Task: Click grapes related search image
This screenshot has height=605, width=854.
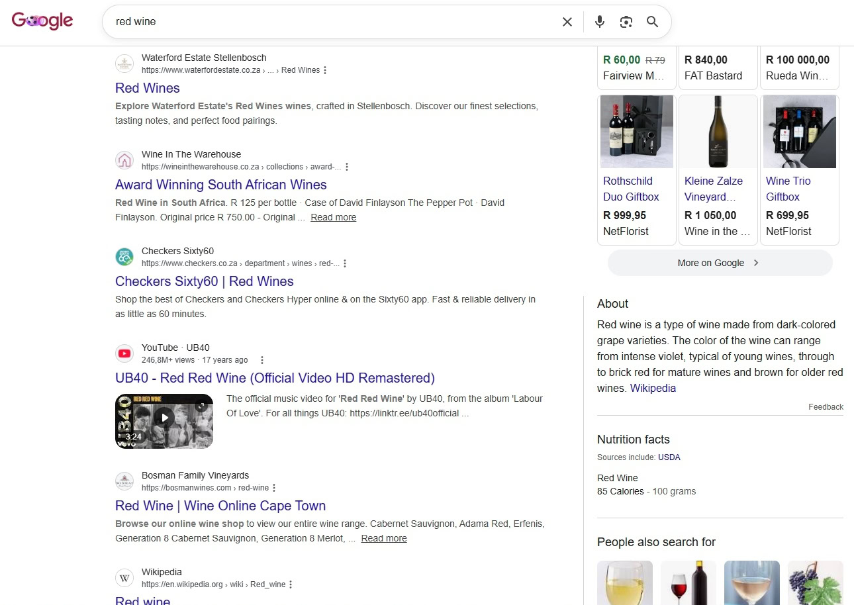Action: [x=816, y=582]
